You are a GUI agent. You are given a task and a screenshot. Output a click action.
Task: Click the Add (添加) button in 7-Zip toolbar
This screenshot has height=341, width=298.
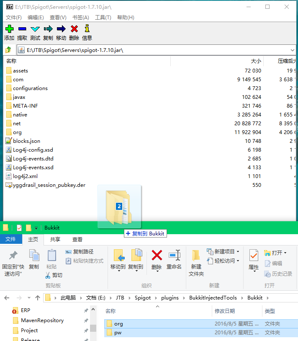point(9,33)
